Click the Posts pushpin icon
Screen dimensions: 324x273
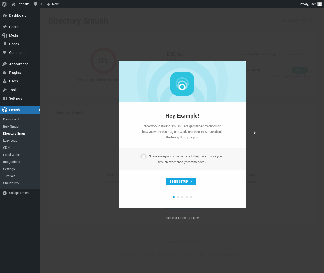pyautogui.click(x=5, y=27)
